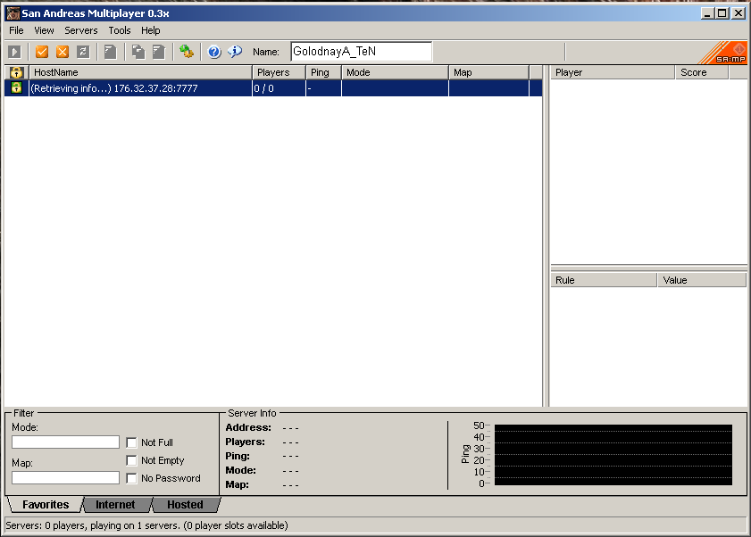Click the Map filter input field

65,477
